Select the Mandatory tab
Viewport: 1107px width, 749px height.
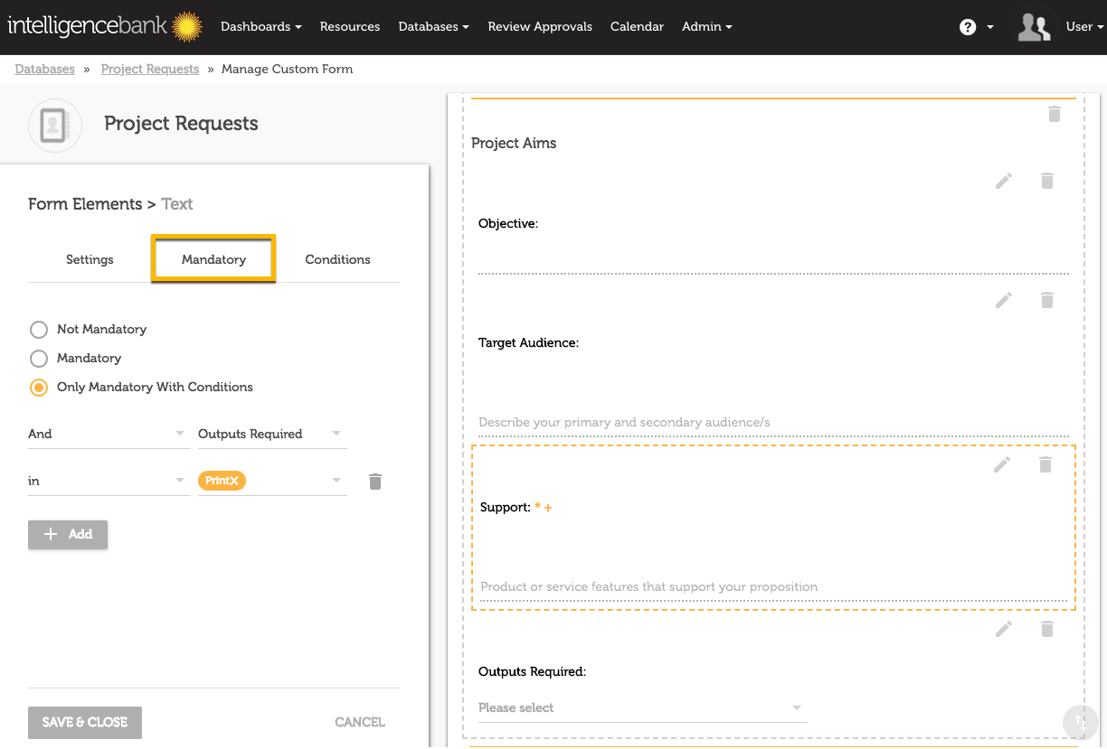[x=213, y=259]
